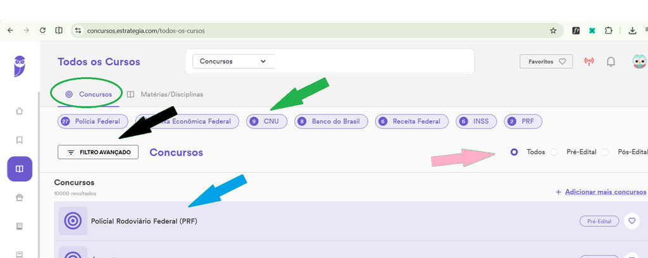Screen dimensions: 648x258
Task: Filter by the Banco do Brasil chip
Action: [x=331, y=121]
